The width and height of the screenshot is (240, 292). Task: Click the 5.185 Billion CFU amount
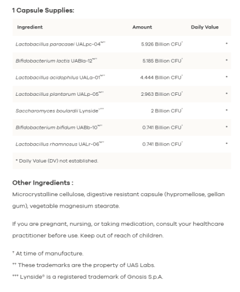[162, 61]
